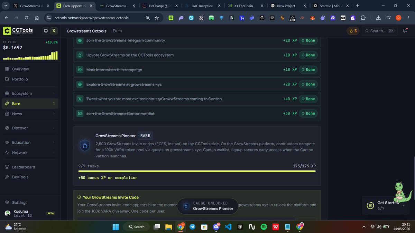This screenshot has height=233, width=415.
Task: Click the green dragon mascot
Action: click(402, 192)
